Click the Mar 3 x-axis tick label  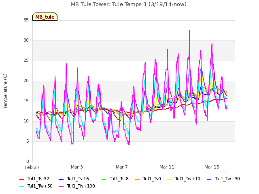[x=77, y=167]
